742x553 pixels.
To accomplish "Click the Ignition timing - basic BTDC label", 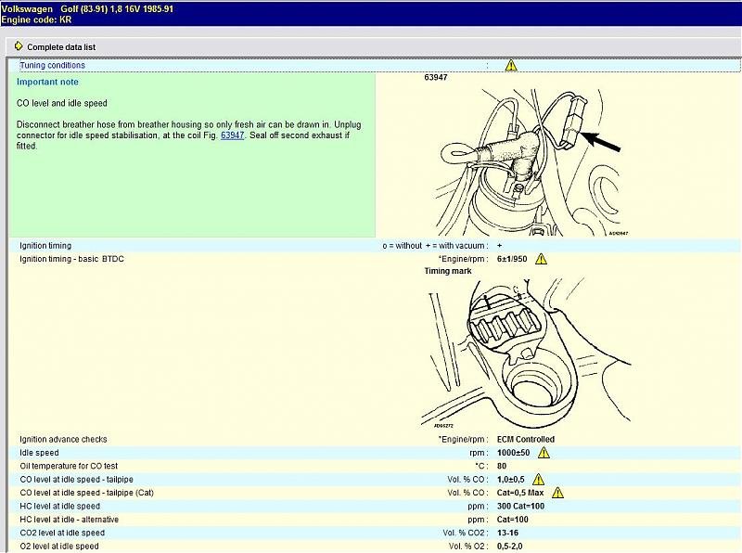I will [71, 259].
